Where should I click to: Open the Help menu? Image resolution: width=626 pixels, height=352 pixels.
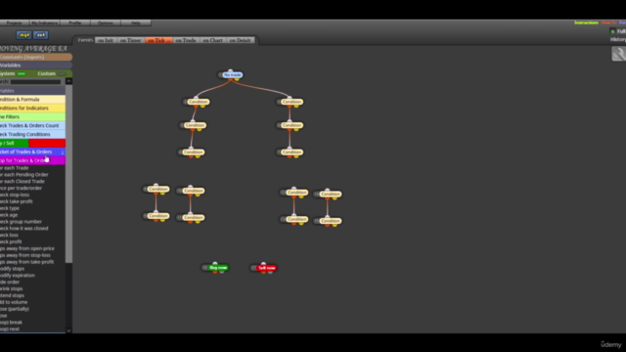pos(136,23)
